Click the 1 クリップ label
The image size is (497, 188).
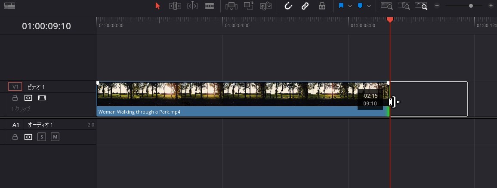point(21,109)
